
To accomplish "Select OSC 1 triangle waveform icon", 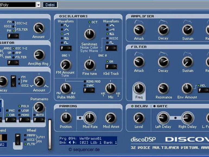I will [x=66, y=30].
